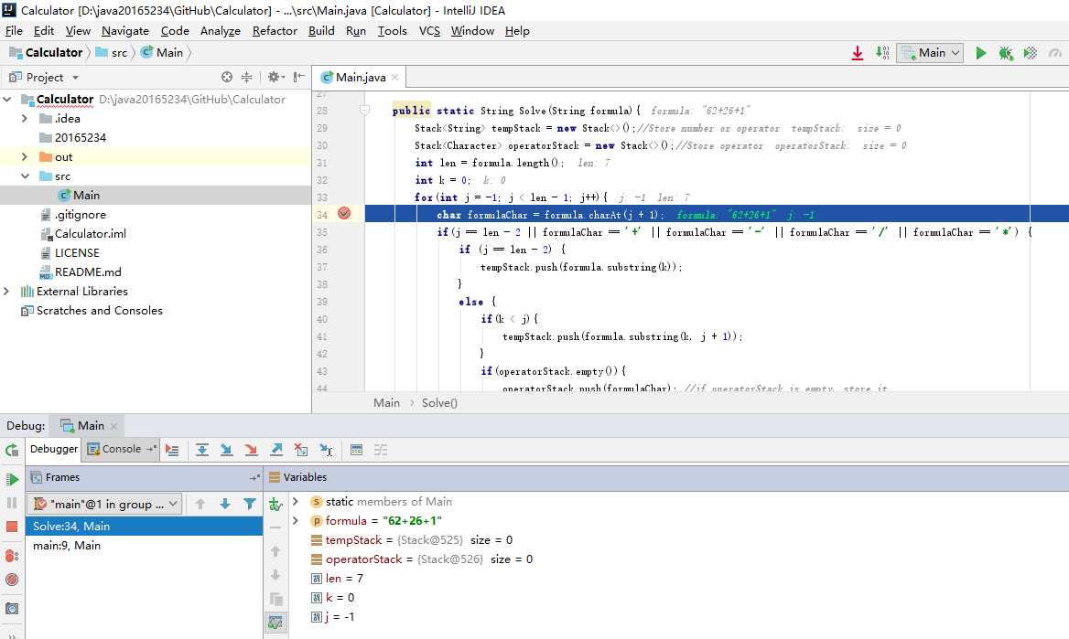Screen dimensions: 1069x639
Task: Move to next frame with down arrow
Action: [225, 504]
